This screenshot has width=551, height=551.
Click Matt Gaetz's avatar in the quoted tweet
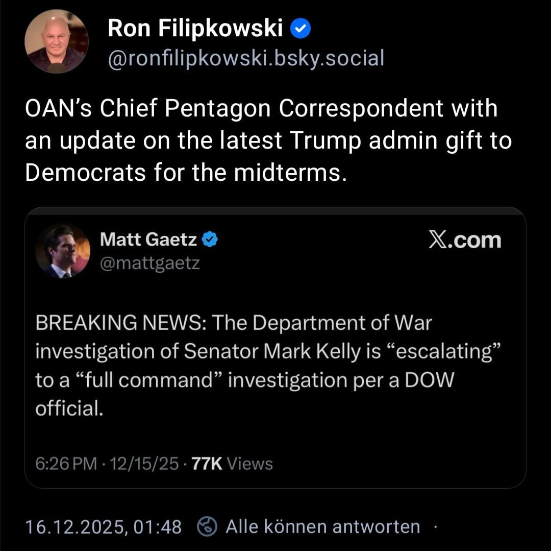tap(62, 251)
